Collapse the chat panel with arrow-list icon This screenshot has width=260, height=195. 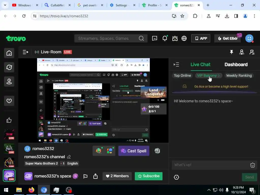pos(176,64)
